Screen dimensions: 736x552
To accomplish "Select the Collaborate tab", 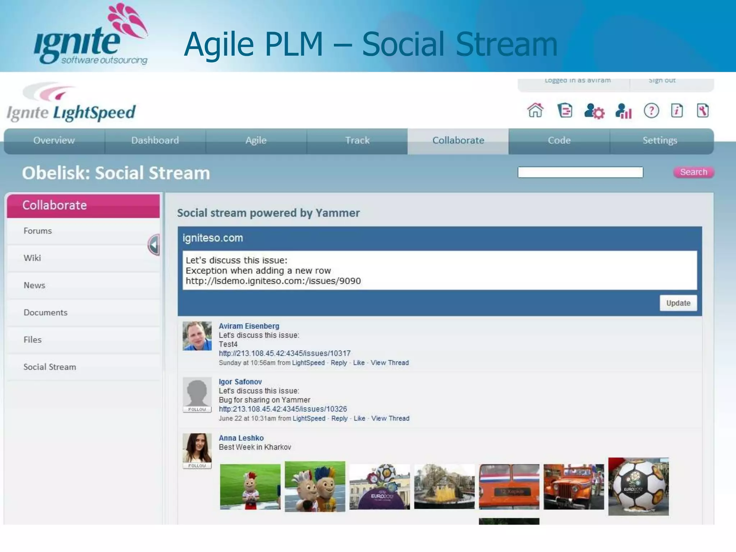I will click(458, 141).
